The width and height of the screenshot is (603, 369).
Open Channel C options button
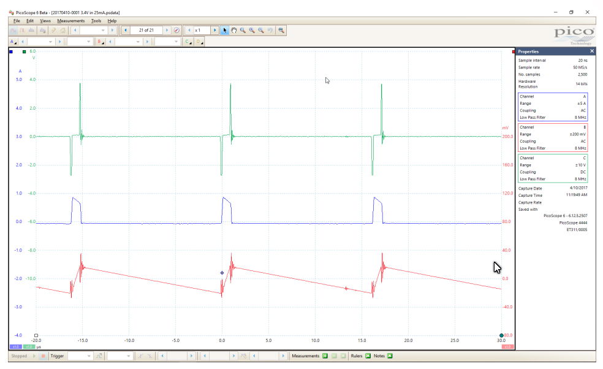pyautogui.click(x=188, y=42)
